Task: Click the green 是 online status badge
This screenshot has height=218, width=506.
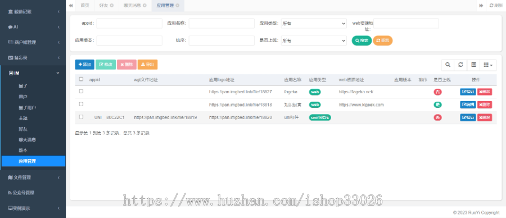Action: (x=437, y=105)
